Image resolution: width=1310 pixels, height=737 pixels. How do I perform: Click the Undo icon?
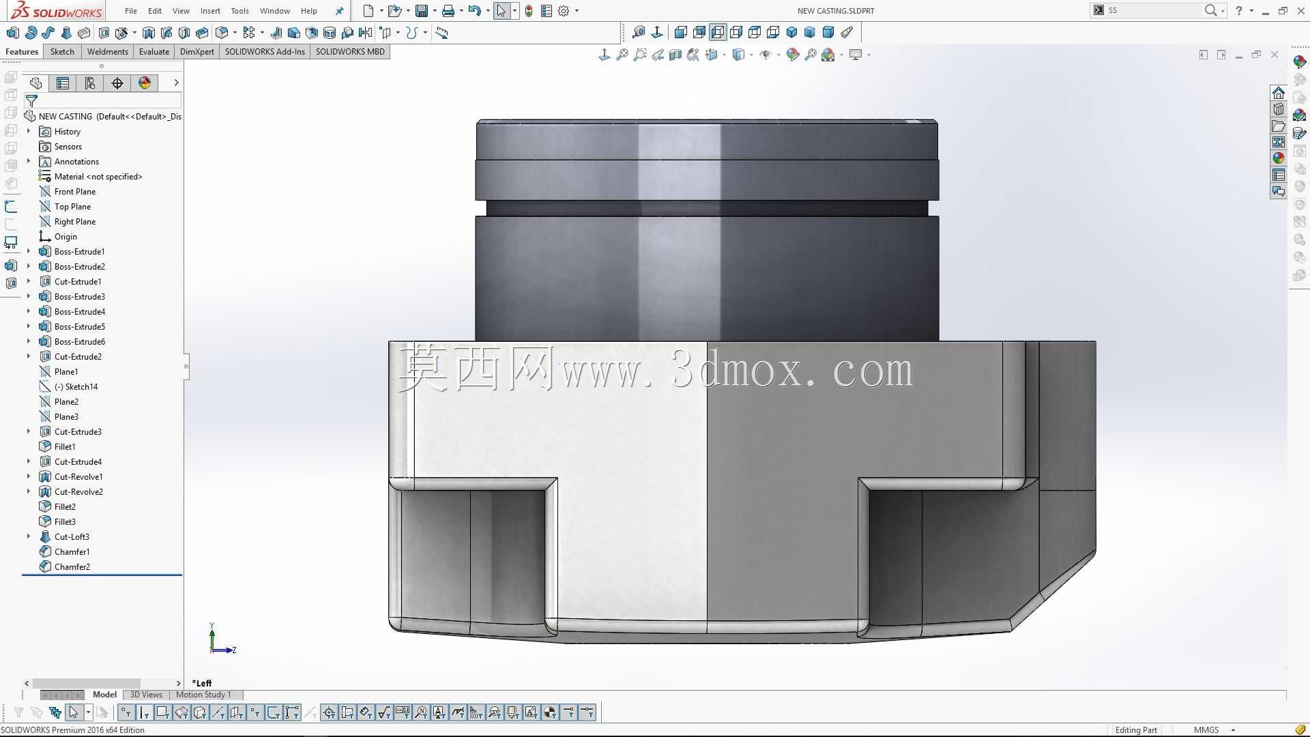[x=475, y=11]
